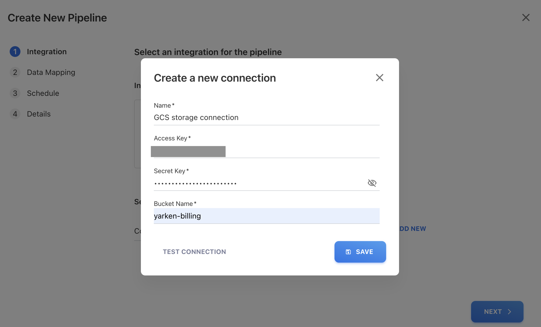Switch to the Schedule step
The height and width of the screenshot is (327, 541).
point(43,93)
